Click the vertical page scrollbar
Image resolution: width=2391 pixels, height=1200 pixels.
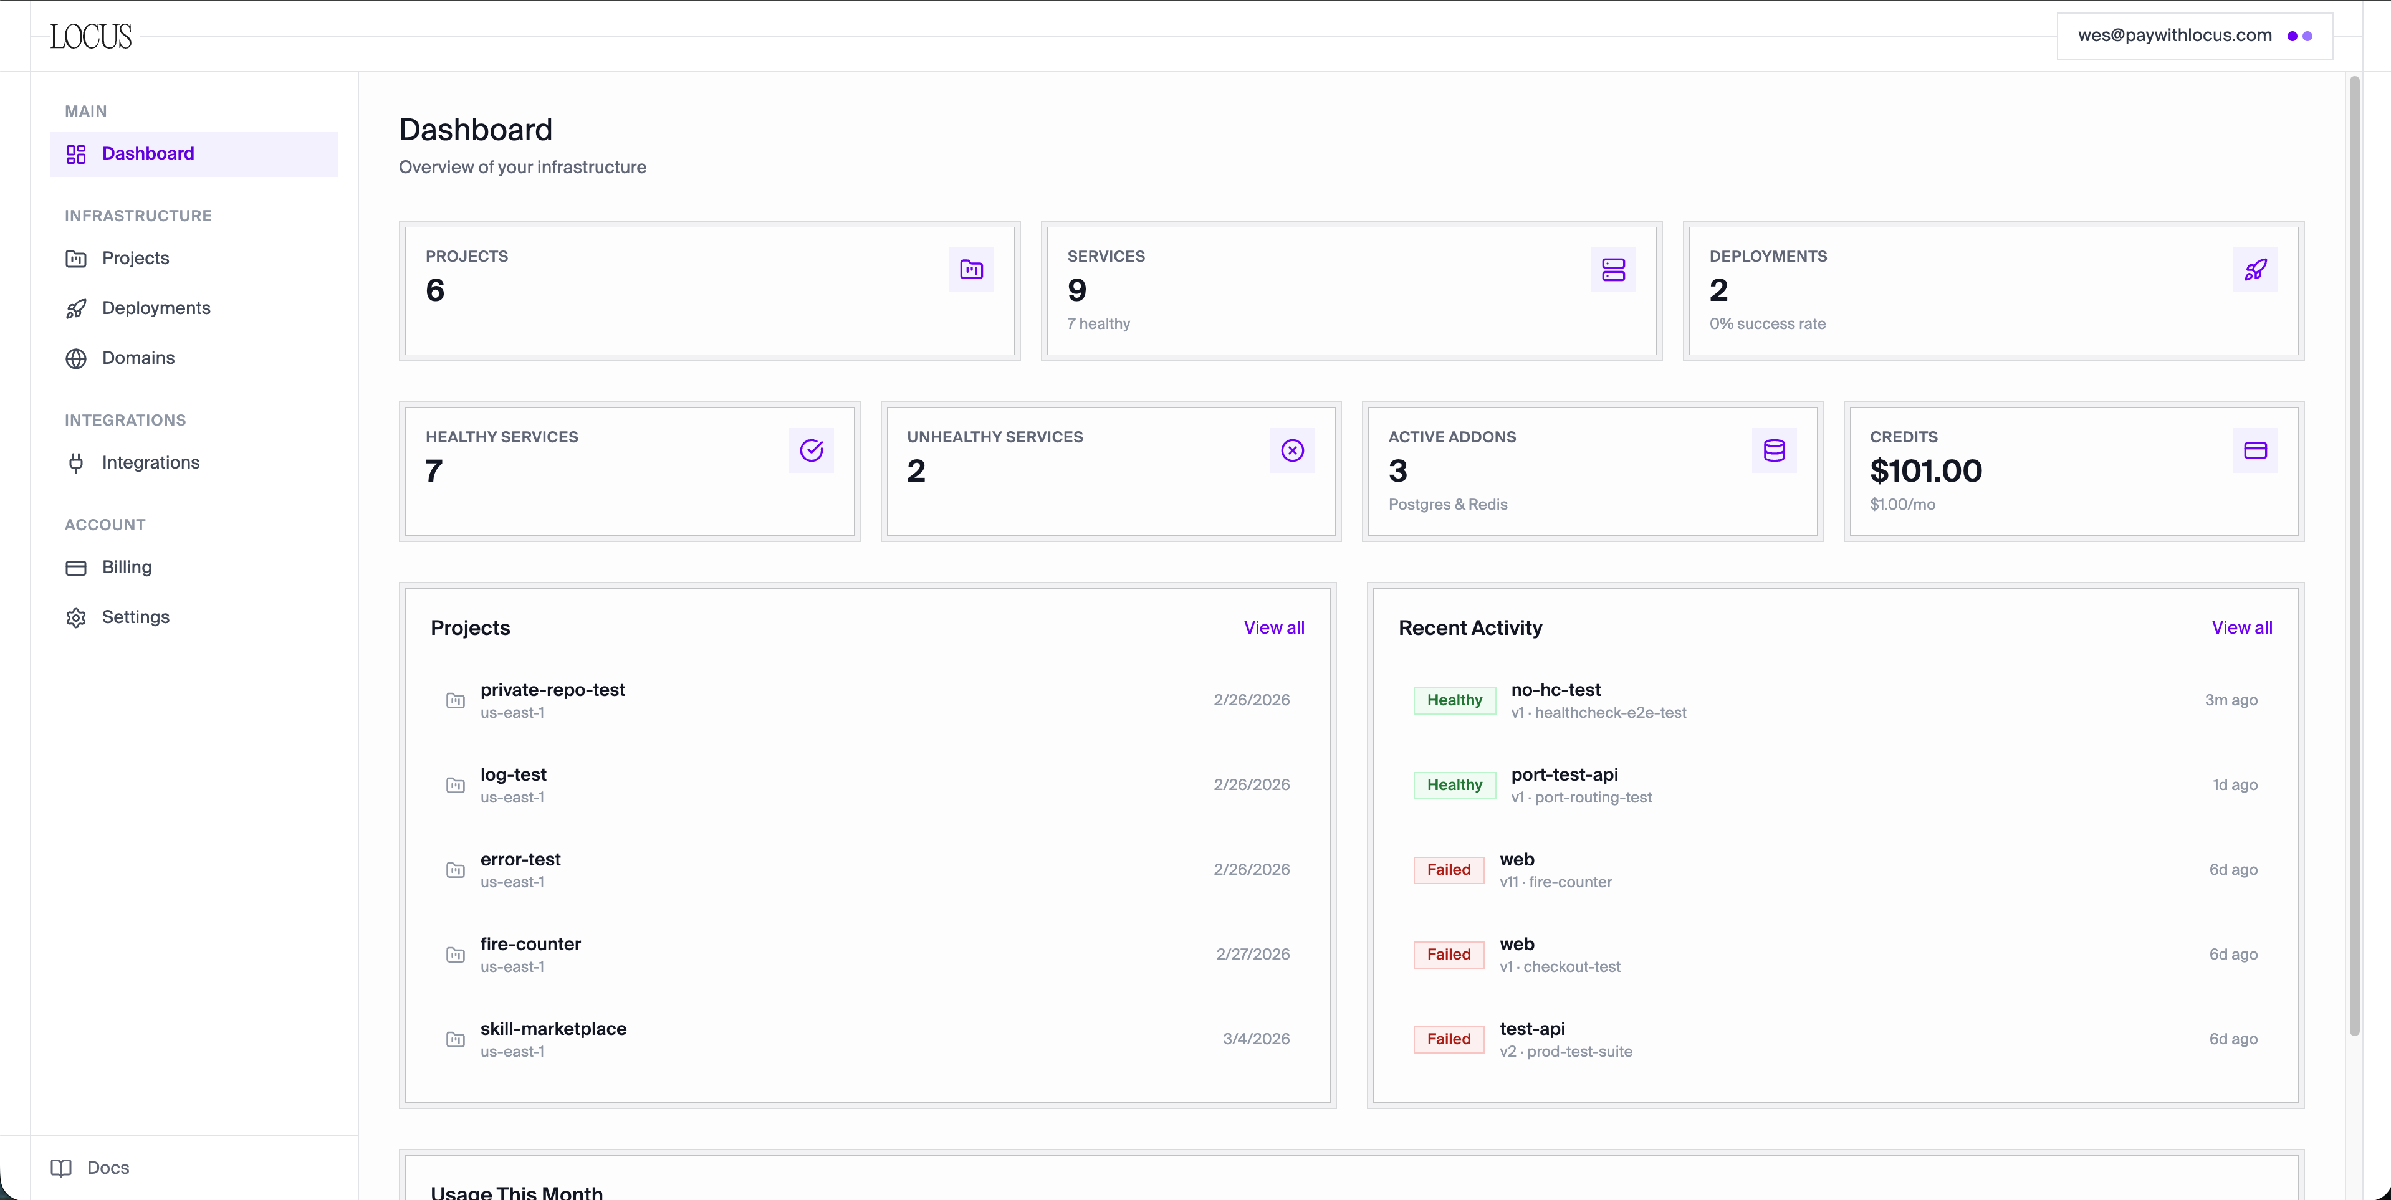[2354, 557]
